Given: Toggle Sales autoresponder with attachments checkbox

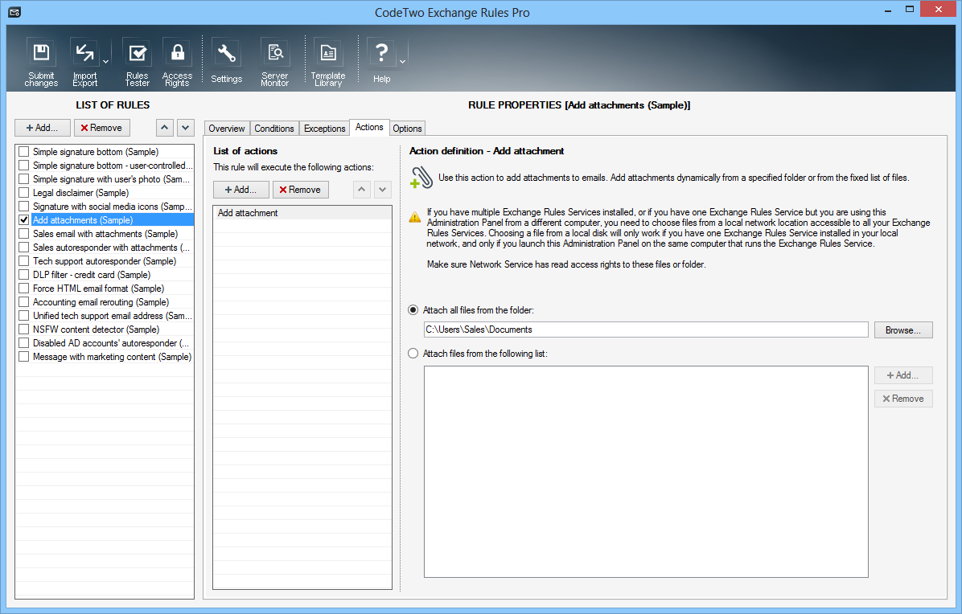Looking at the screenshot, I should click(x=24, y=247).
